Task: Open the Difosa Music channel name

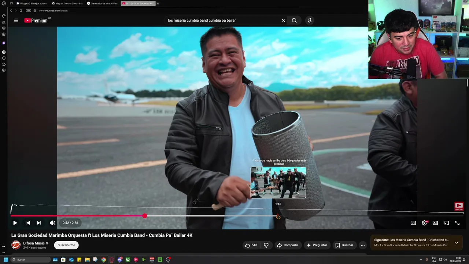Action: coord(34,243)
